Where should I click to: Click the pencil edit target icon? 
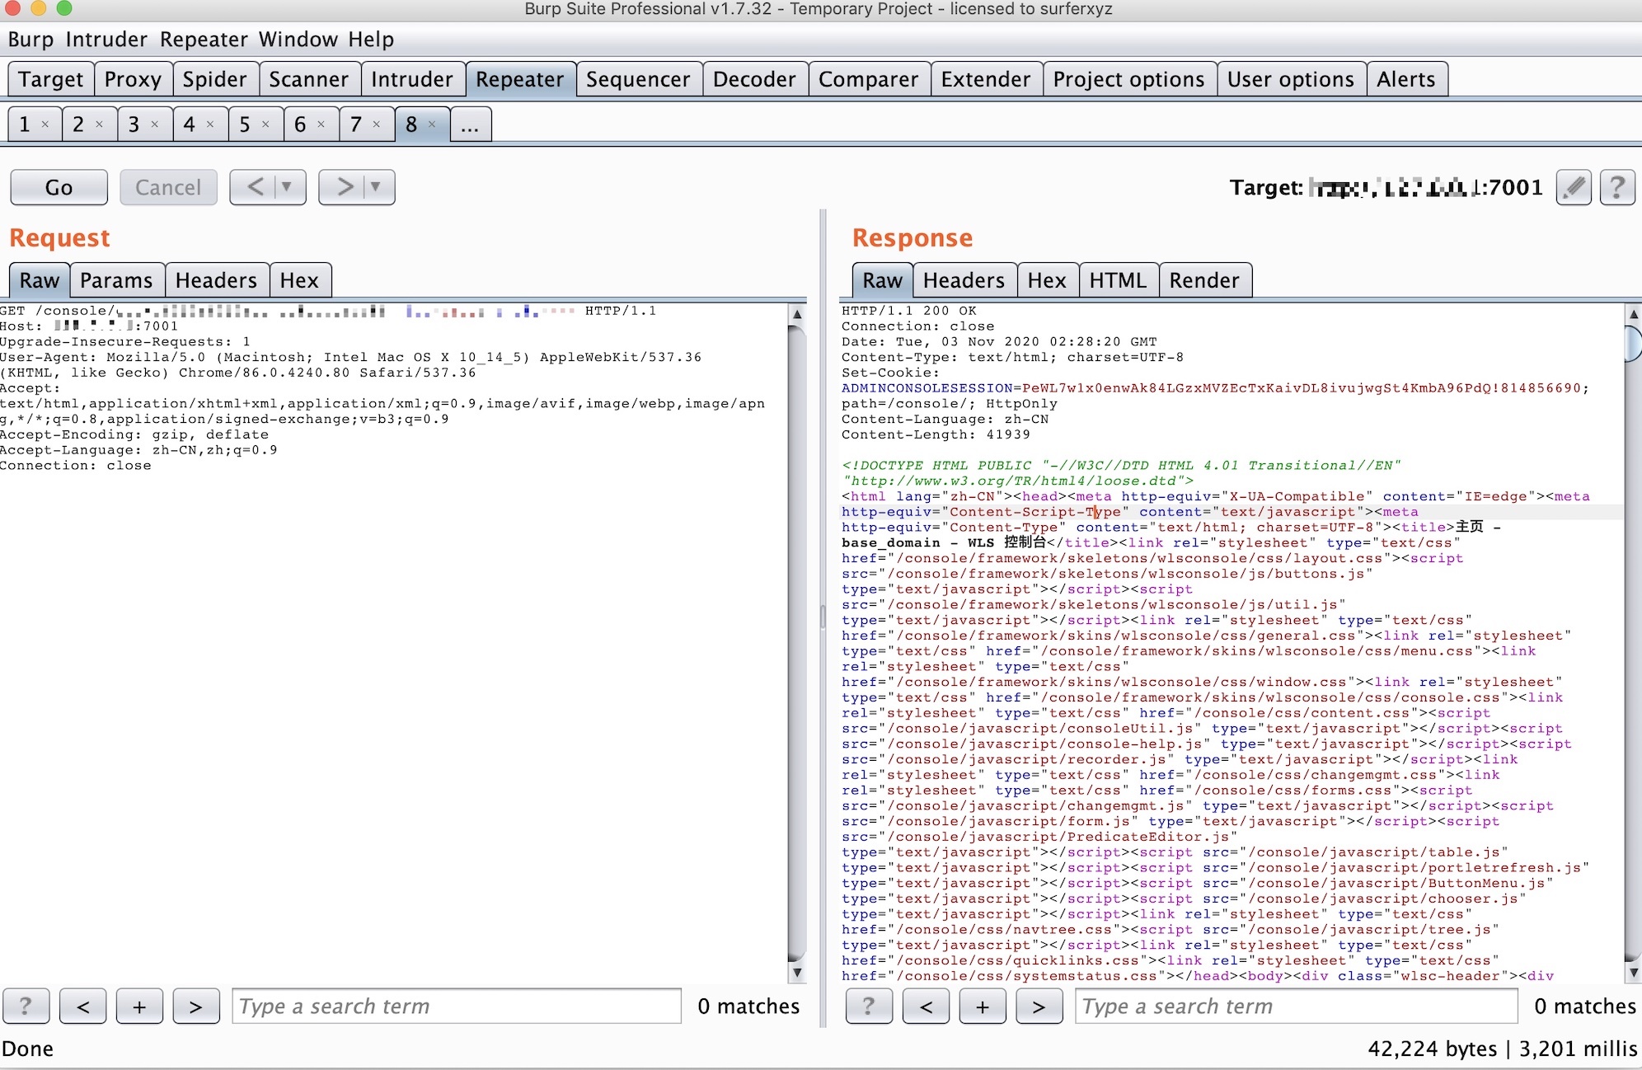(x=1574, y=187)
